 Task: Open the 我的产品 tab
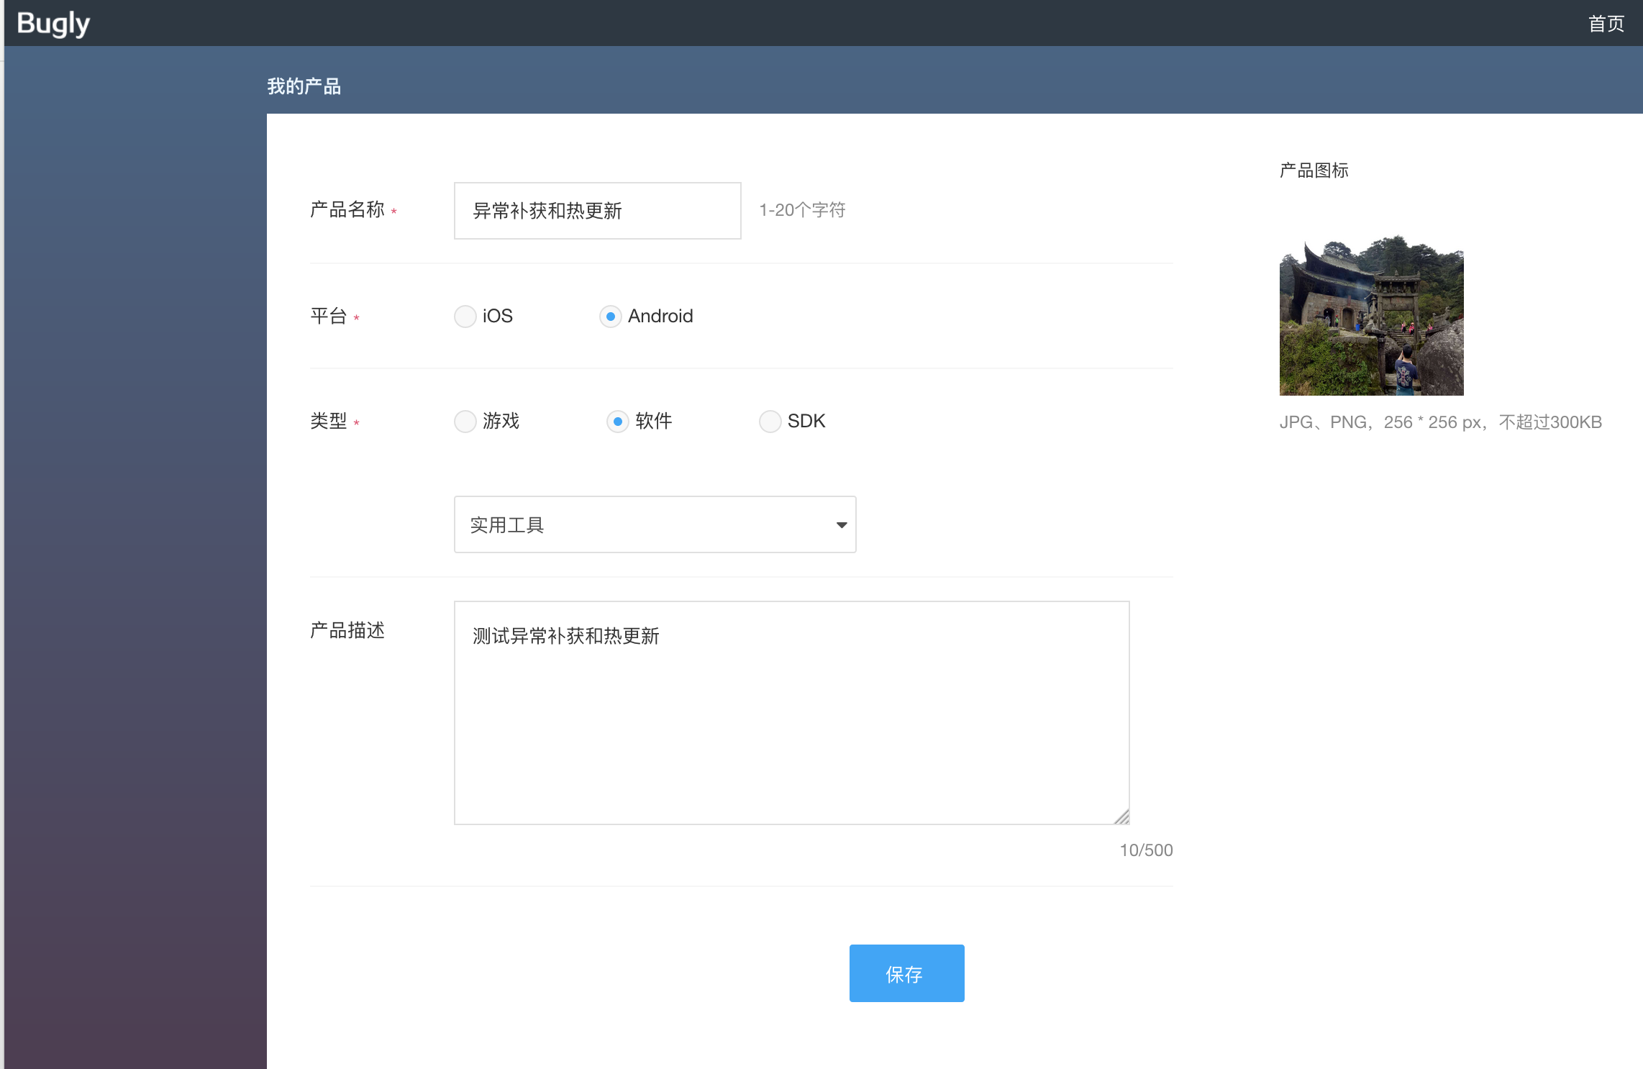(304, 86)
